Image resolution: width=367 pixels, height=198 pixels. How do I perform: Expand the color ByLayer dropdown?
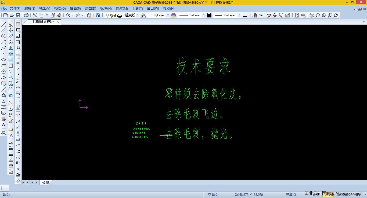(x=168, y=15)
